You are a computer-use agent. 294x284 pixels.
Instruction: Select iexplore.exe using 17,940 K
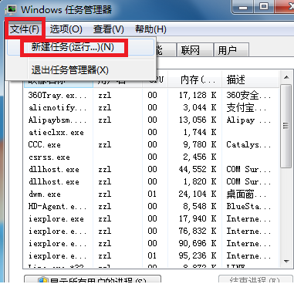click(x=151, y=218)
